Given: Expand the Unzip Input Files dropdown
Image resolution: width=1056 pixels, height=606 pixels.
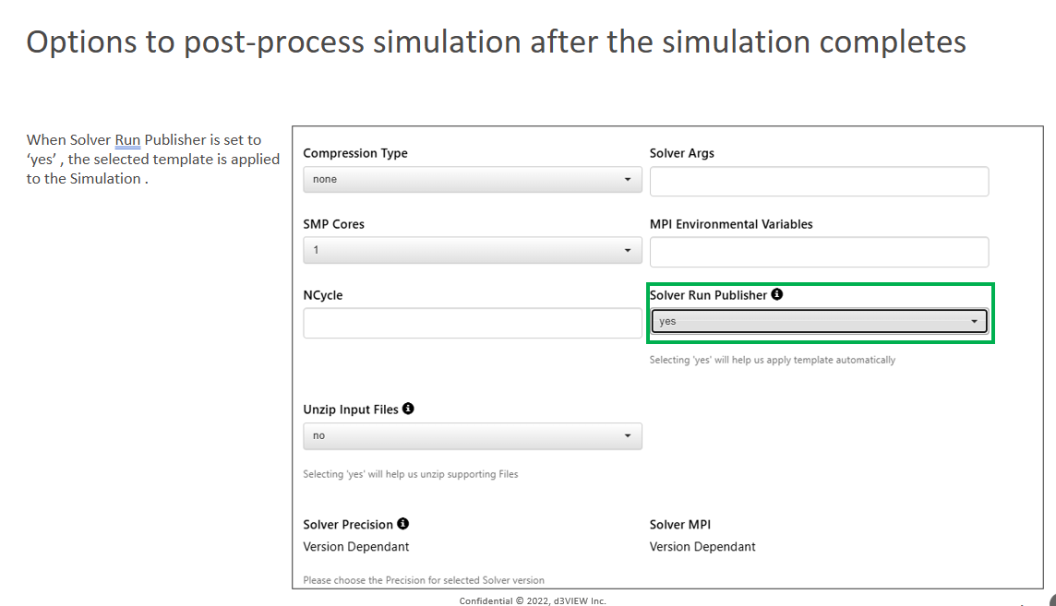Looking at the screenshot, I should click(472, 435).
